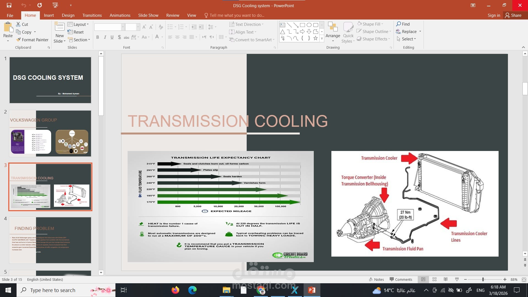
Task: Fit slide to current window
Action: coord(524,279)
